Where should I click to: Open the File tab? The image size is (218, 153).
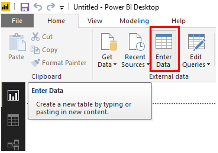click(x=17, y=21)
